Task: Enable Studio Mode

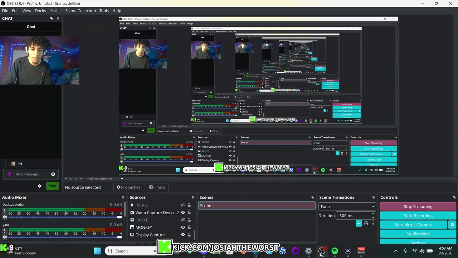Action: click(418, 234)
